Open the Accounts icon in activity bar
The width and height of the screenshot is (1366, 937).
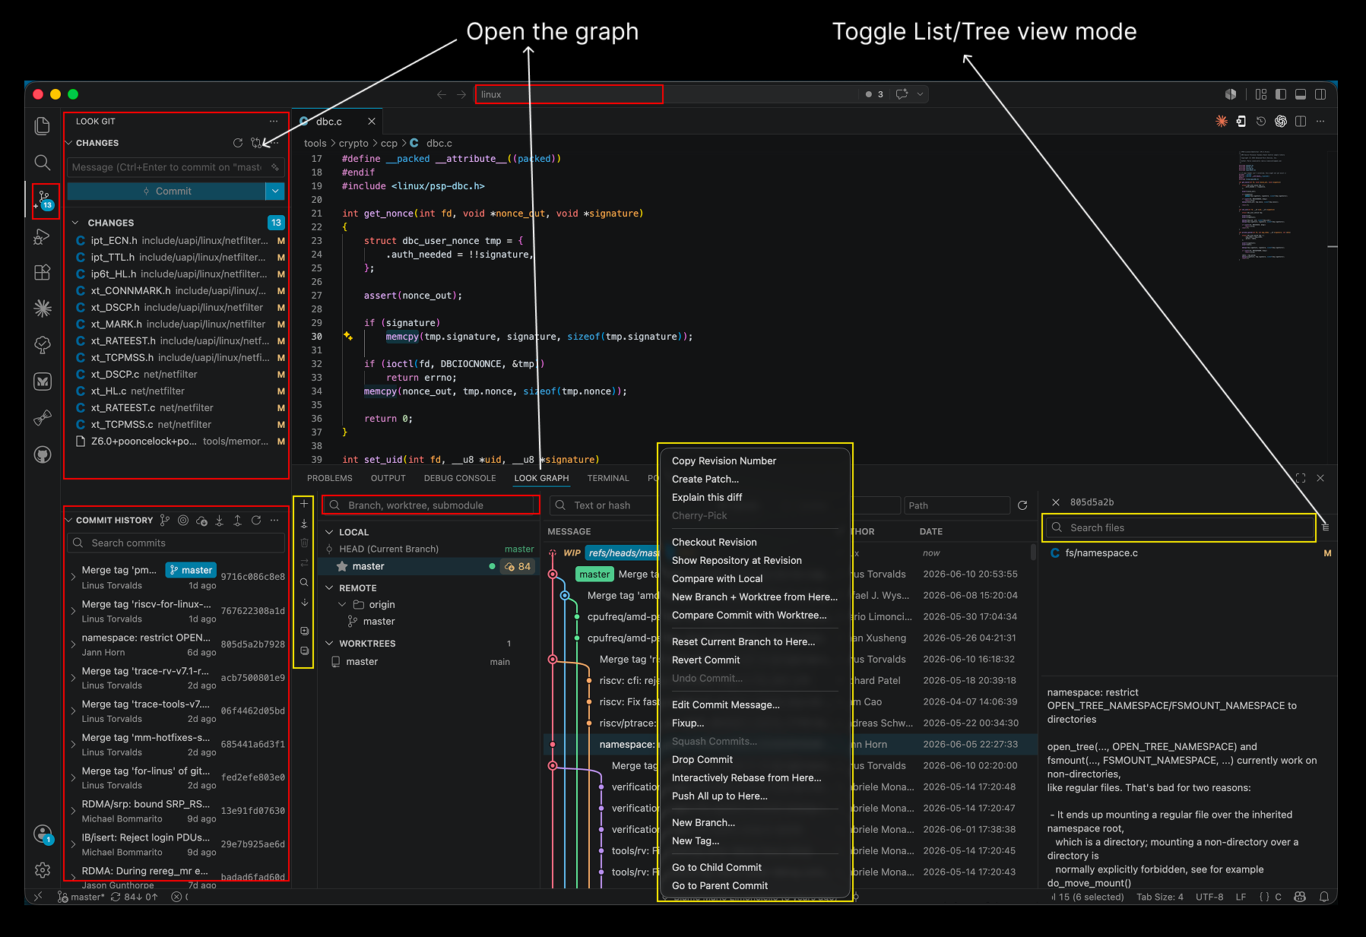click(43, 834)
